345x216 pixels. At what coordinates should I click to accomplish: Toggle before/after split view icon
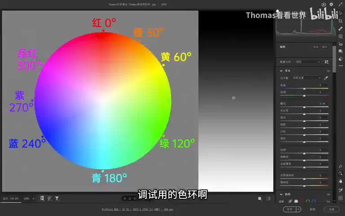click(x=268, y=198)
